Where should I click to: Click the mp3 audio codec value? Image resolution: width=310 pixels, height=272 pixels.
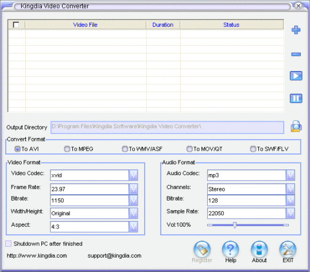pyautogui.click(x=247, y=175)
